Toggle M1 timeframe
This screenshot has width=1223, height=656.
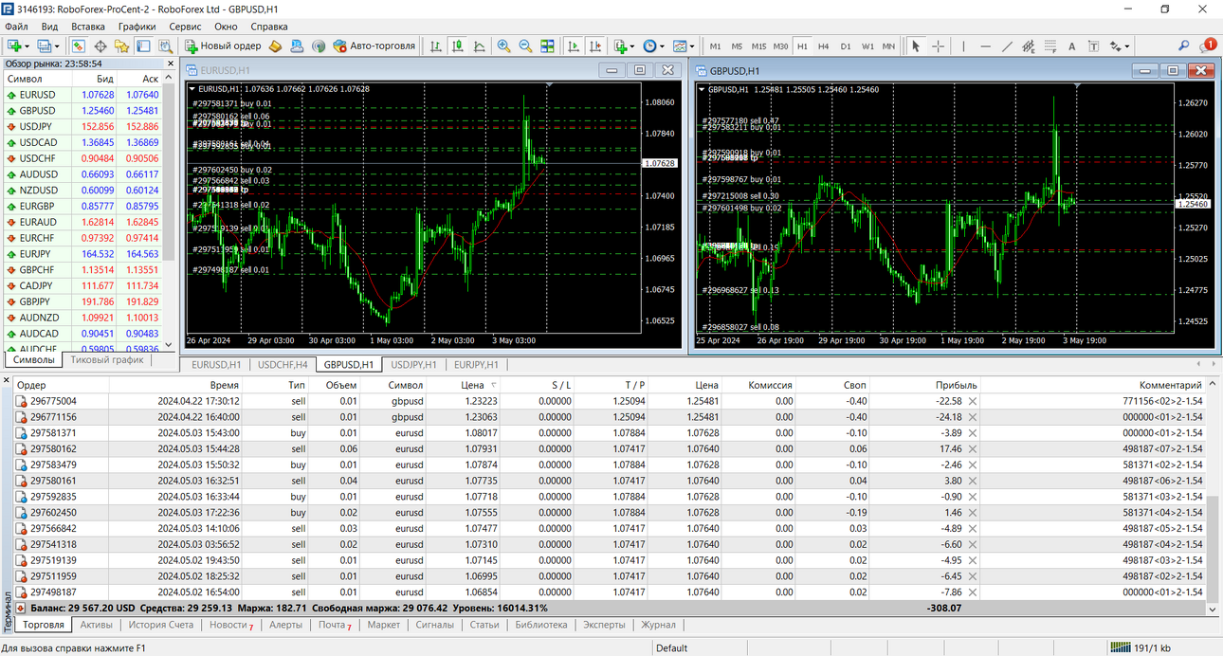(x=716, y=46)
